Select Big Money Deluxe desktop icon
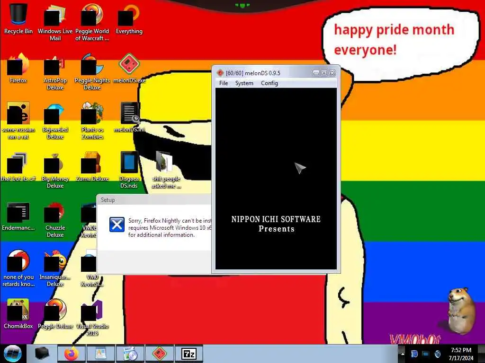This screenshot has width=485, height=363. (x=55, y=170)
